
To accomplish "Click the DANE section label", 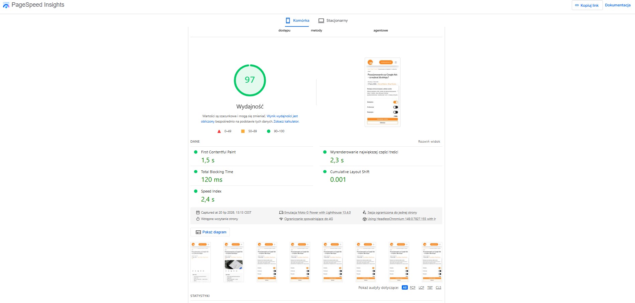I will pos(195,142).
